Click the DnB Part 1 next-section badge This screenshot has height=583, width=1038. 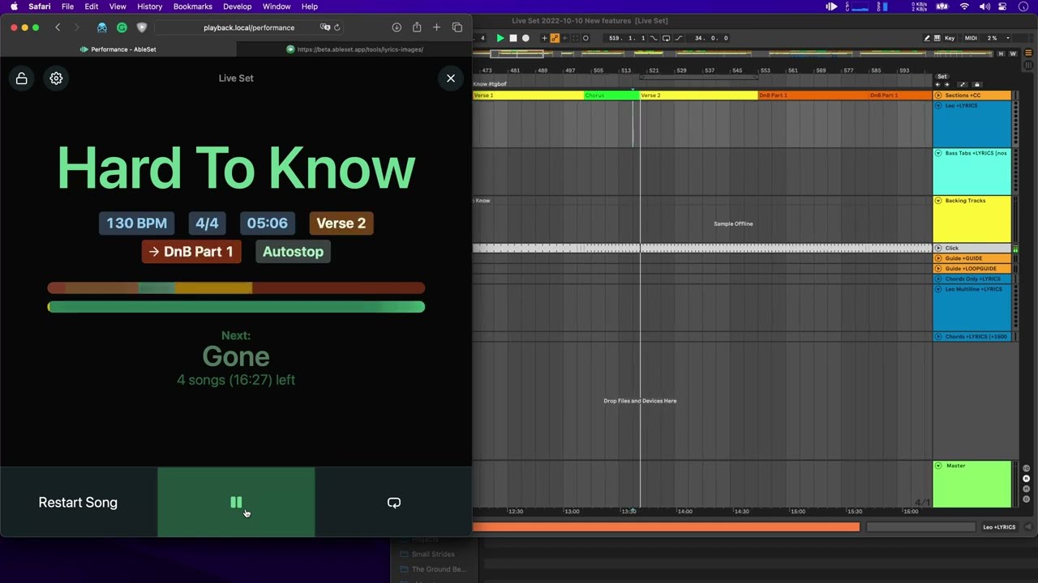click(191, 252)
